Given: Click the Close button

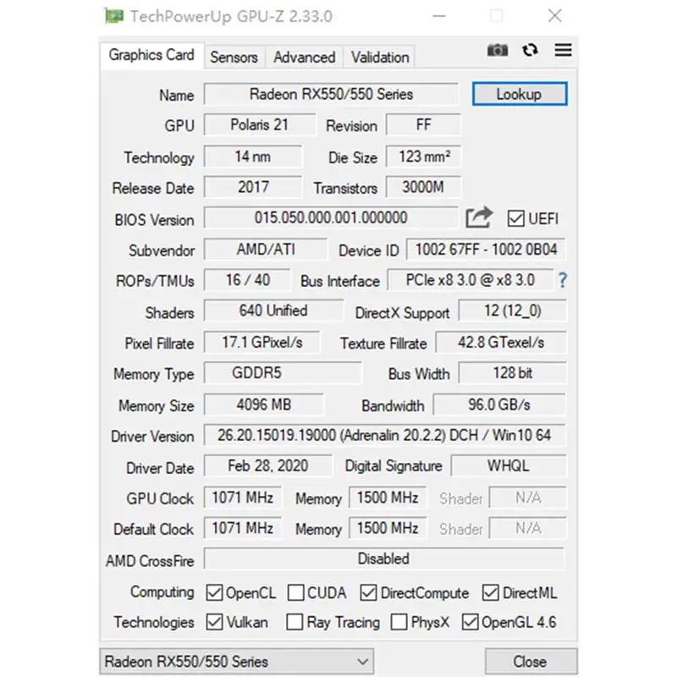Looking at the screenshot, I should (x=531, y=661).
